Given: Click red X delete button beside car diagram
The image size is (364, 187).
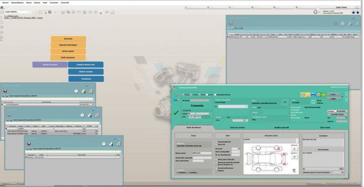Looking at the screenshot, I should tap(294, 149).
